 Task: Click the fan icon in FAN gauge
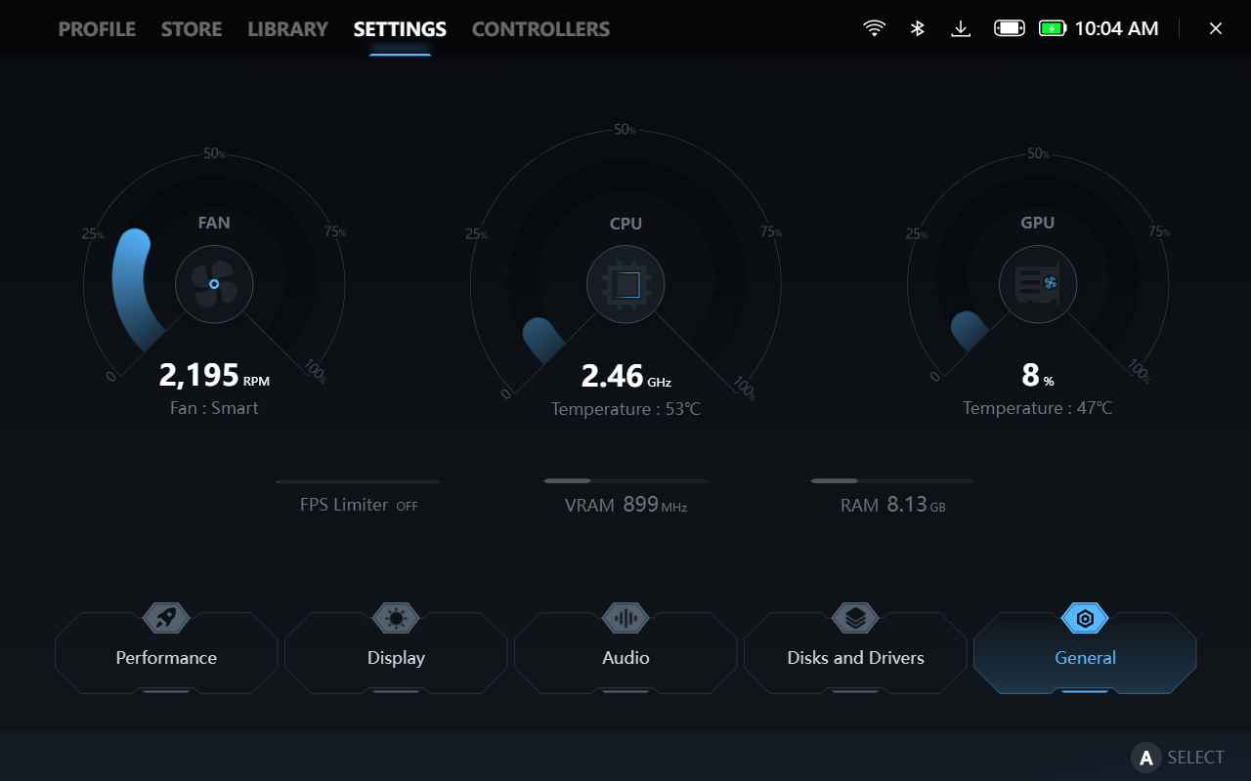(x=214, y=284)
